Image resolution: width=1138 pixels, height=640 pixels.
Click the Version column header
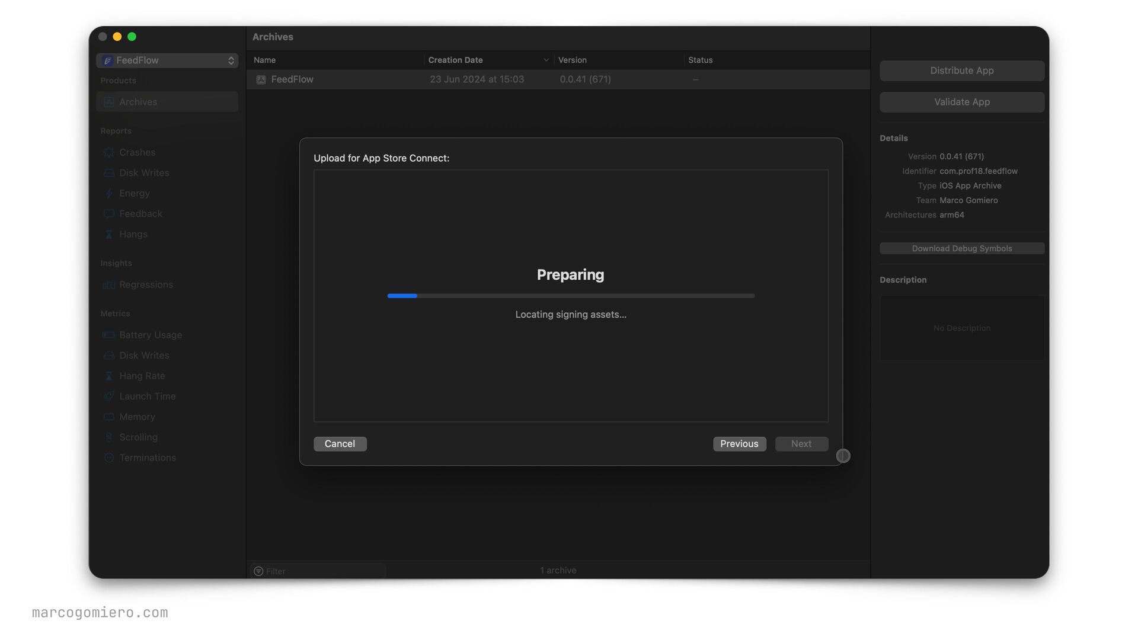pos(572,60)
